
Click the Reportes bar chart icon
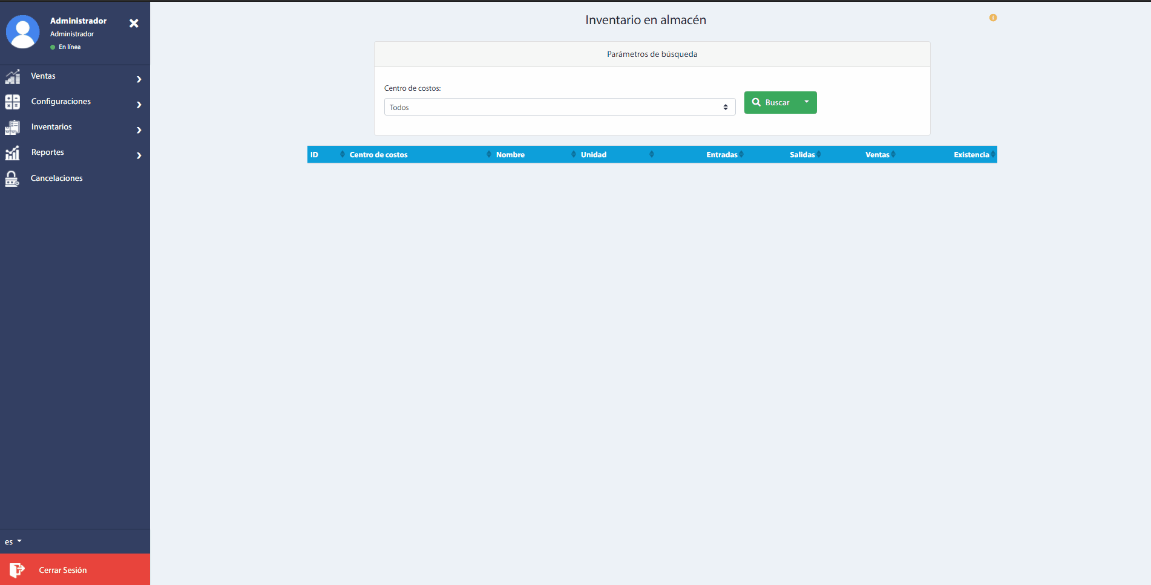pyautogui.click(x=13, y=153)
